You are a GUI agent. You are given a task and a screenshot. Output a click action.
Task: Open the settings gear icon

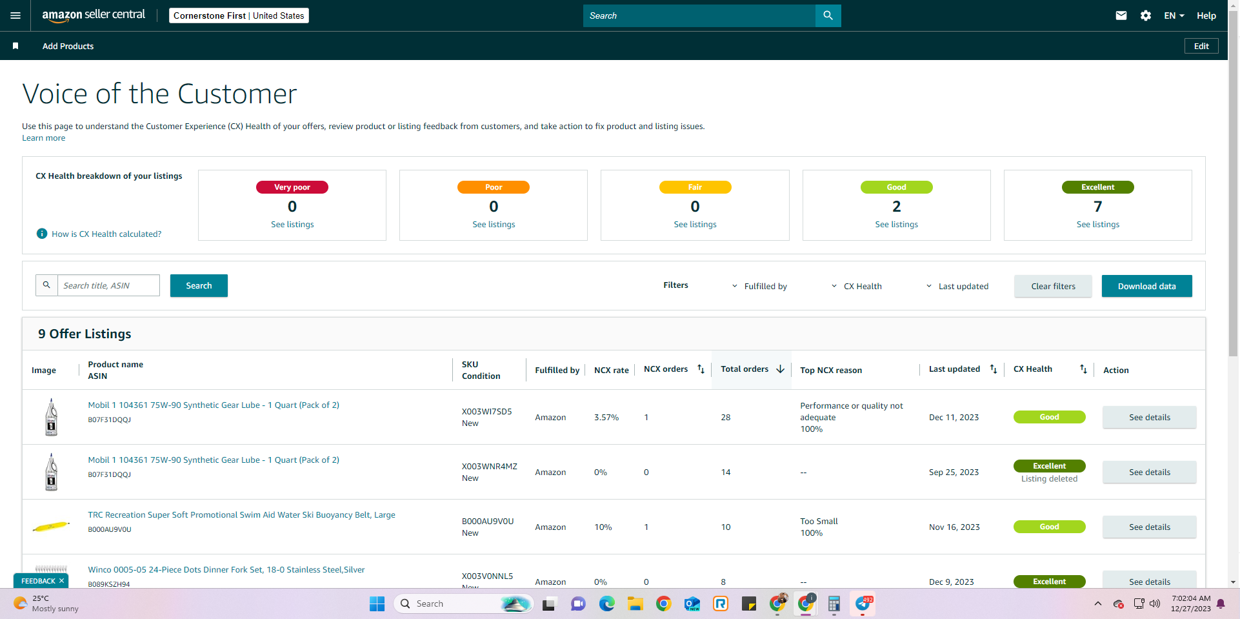pos(1146,15)
